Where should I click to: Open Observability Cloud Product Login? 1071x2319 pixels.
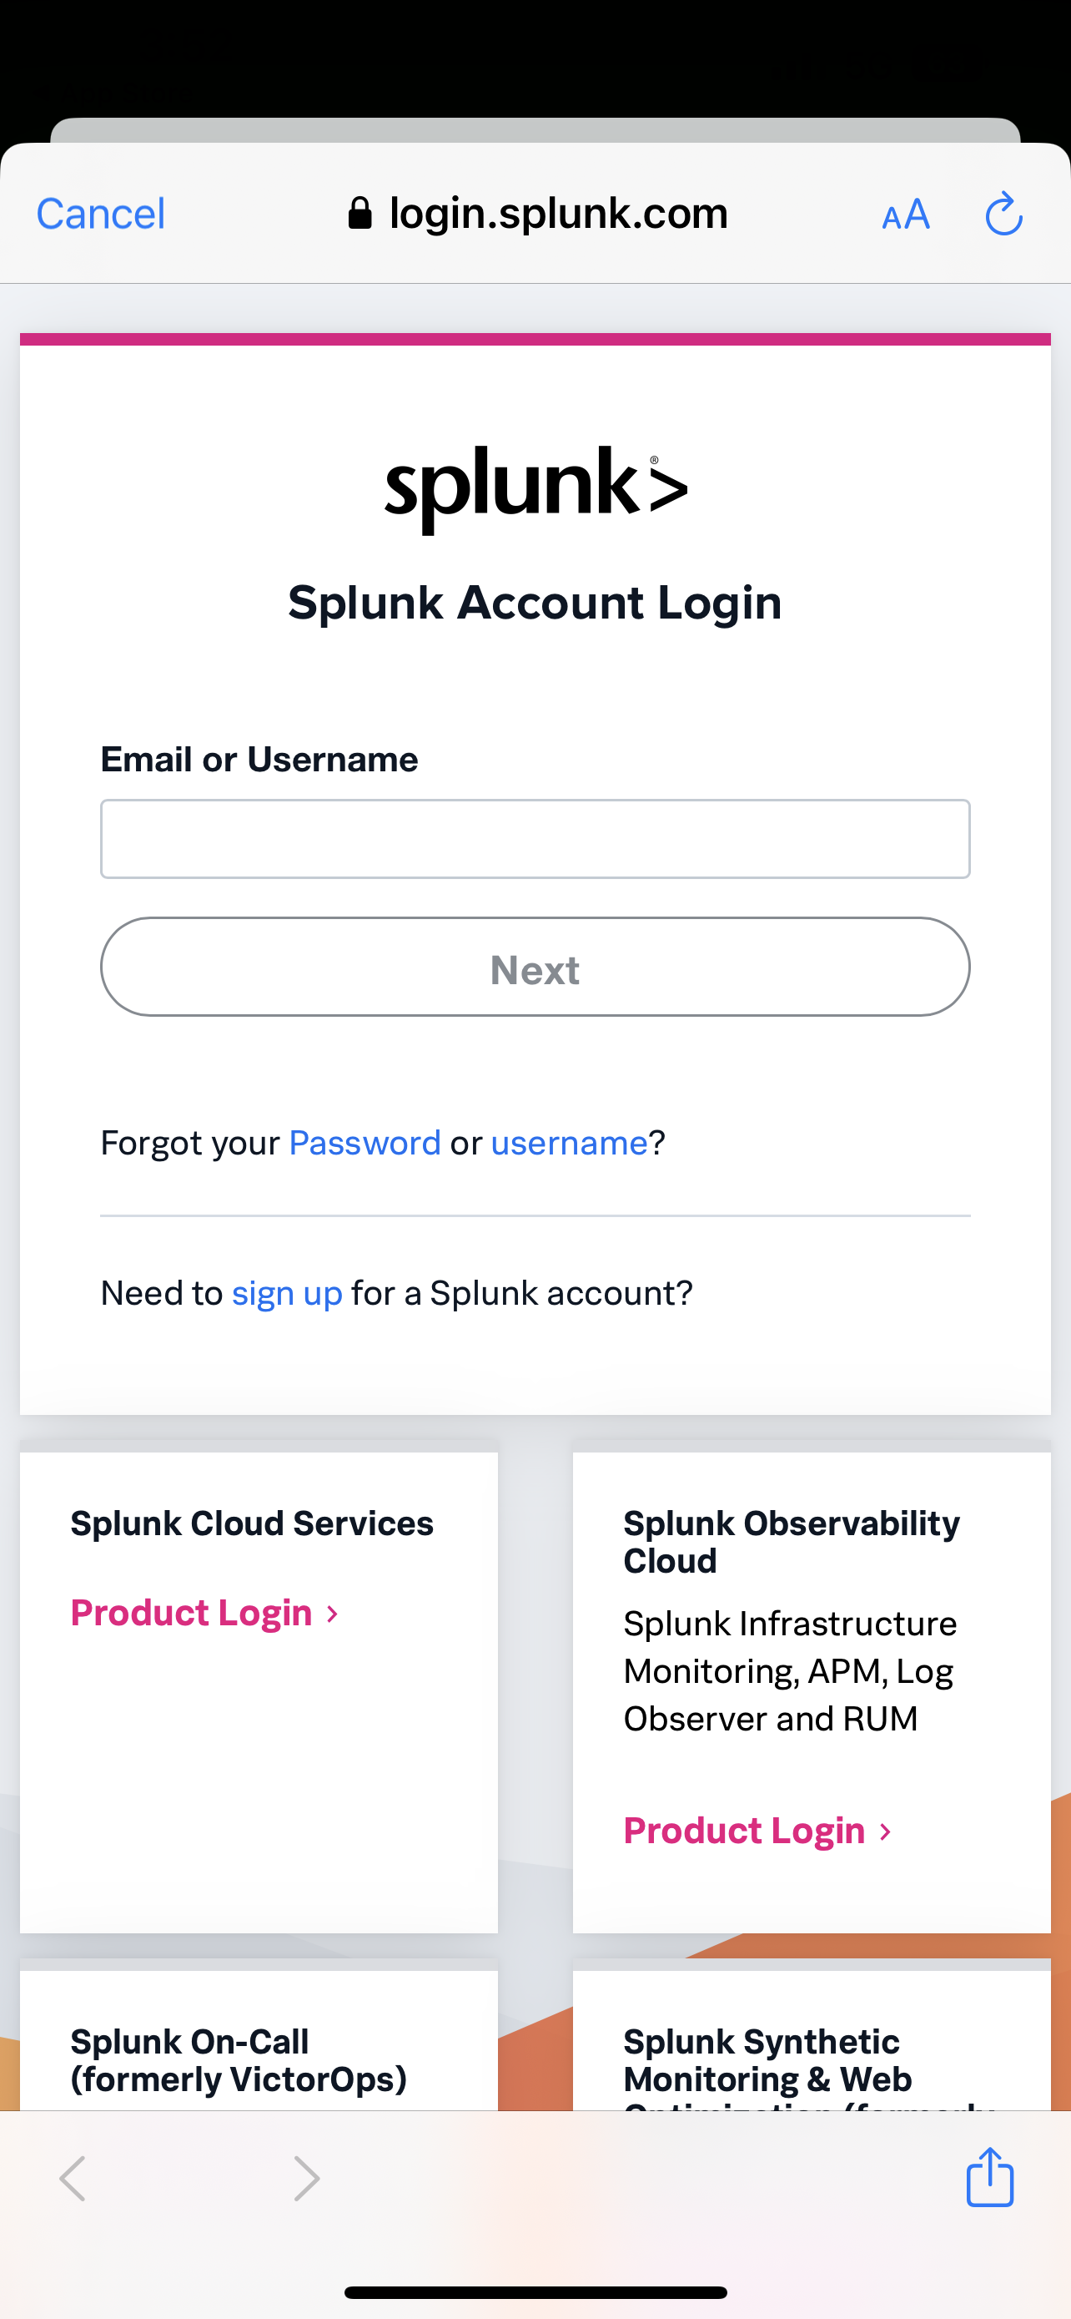coord(758,1830)
